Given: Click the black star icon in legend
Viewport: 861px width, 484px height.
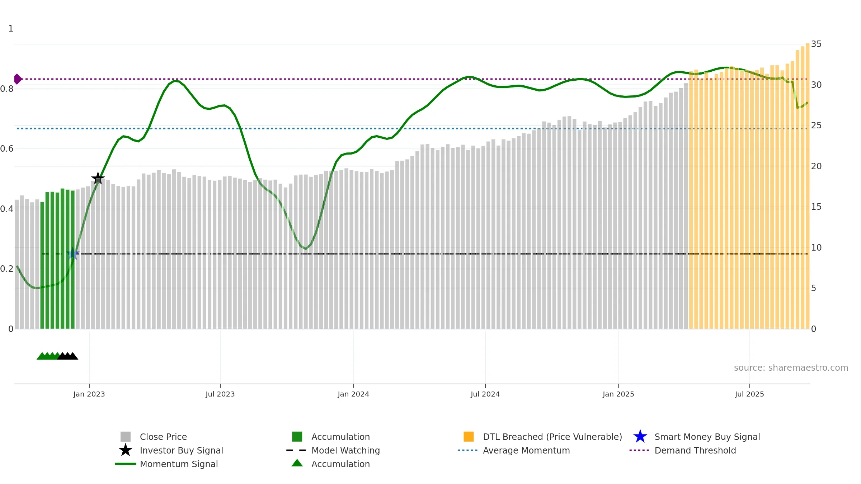Looking at the screenshot, I should [126, 450].
